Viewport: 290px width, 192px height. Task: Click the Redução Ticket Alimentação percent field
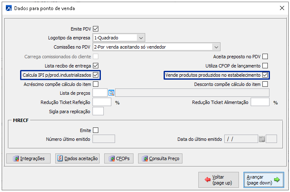[x=260, y=102]
